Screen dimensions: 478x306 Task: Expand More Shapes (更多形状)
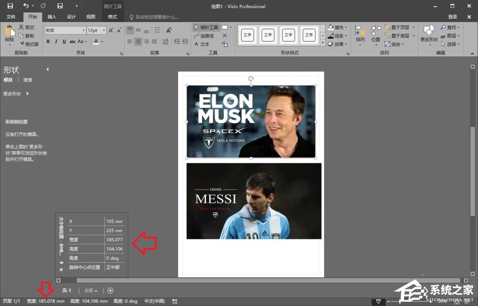point(16,94)
